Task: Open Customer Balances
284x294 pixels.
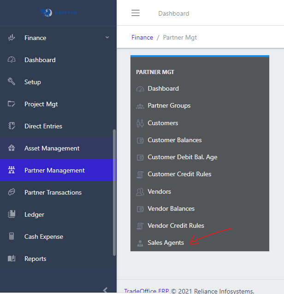Action: coord(174,140)
